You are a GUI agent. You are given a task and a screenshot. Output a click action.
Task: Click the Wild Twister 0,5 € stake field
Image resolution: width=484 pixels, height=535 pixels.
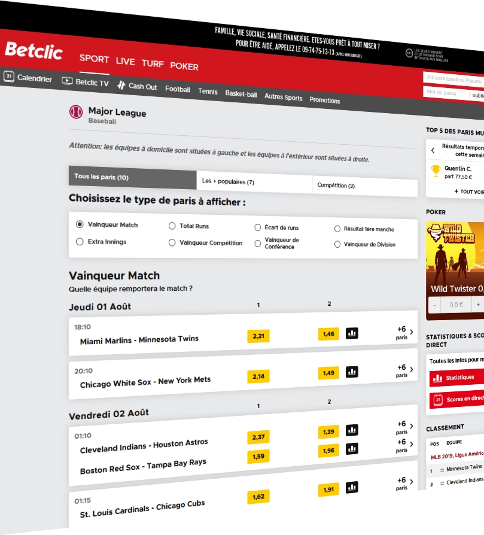456,305
